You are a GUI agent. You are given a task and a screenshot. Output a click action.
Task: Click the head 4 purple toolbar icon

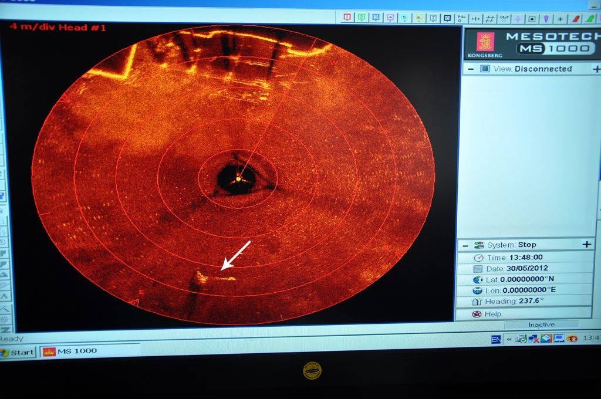390,18
